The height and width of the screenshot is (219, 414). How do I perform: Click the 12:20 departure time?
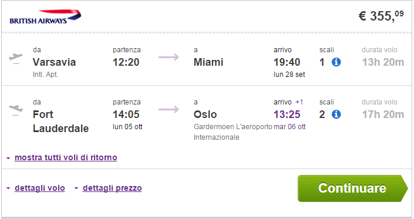[126, 62]
